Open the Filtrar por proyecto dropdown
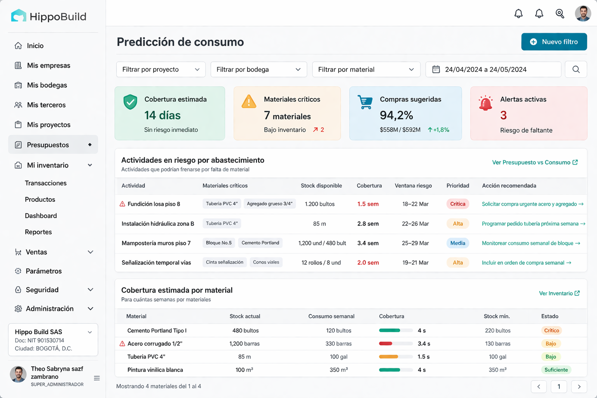 click(161, 69)
